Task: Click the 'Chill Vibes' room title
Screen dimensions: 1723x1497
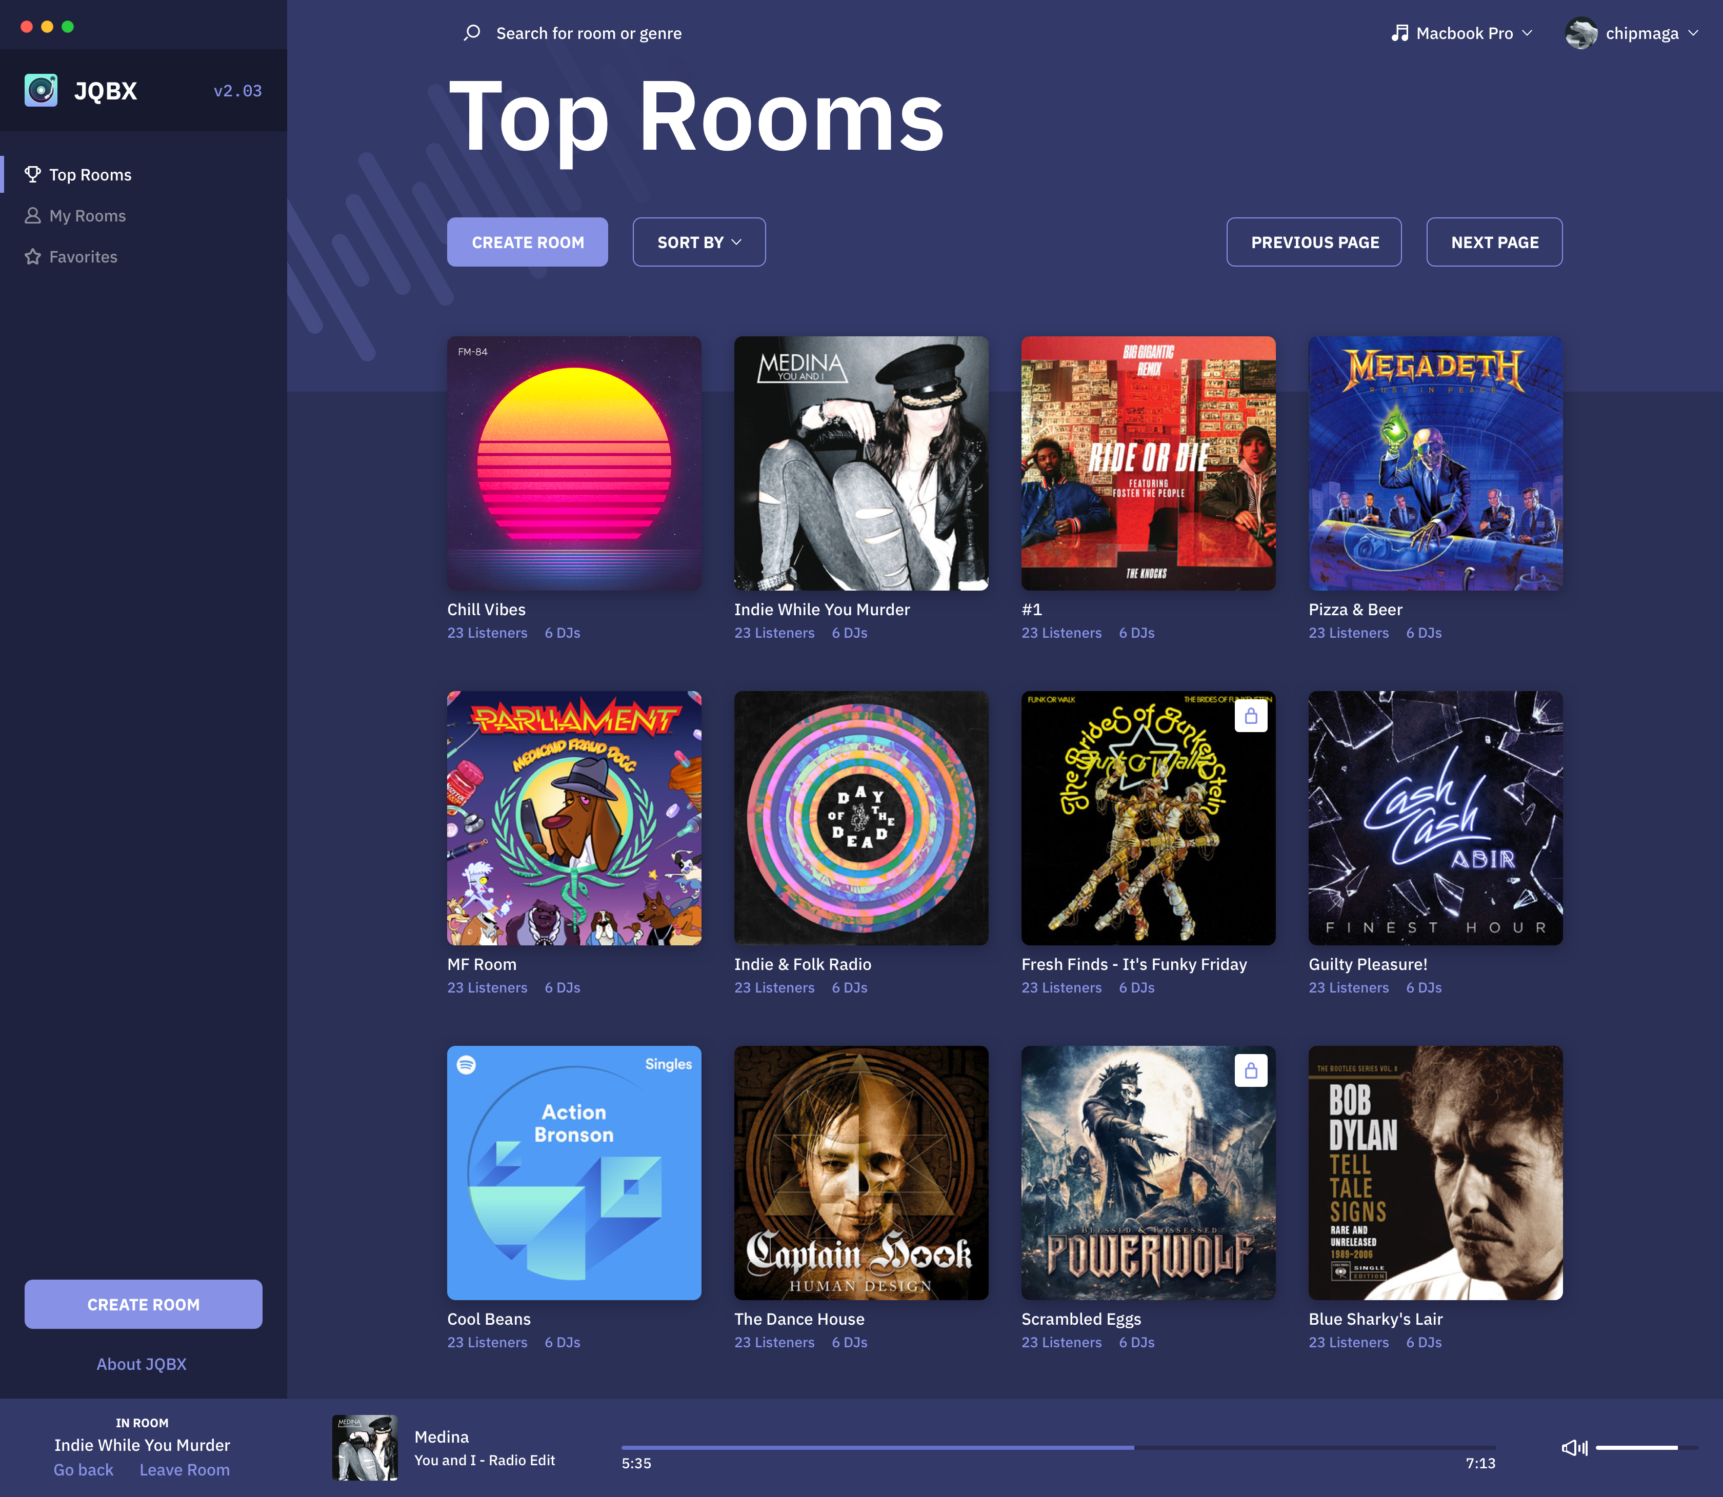Action: [x=486, y=610]
